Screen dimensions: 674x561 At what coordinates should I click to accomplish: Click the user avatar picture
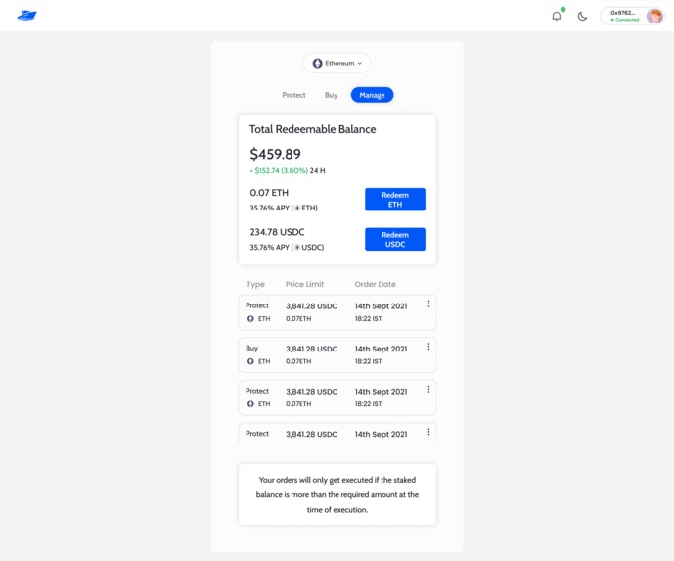[655, 16]
